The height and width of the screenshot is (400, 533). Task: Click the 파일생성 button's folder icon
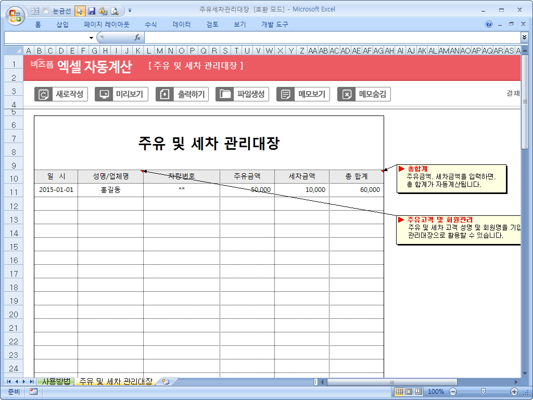[225, 94]
